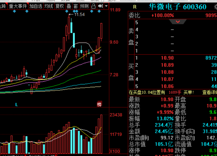Click the jump-to-end arrow icon
This screenshot has width=217, height=156.
tap(100, 6)
